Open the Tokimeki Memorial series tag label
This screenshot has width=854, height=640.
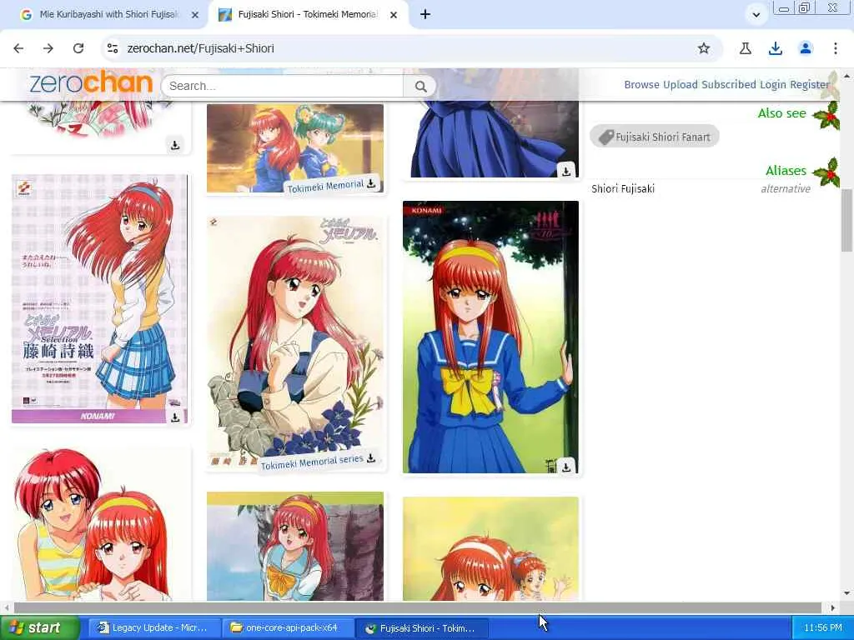312,462
